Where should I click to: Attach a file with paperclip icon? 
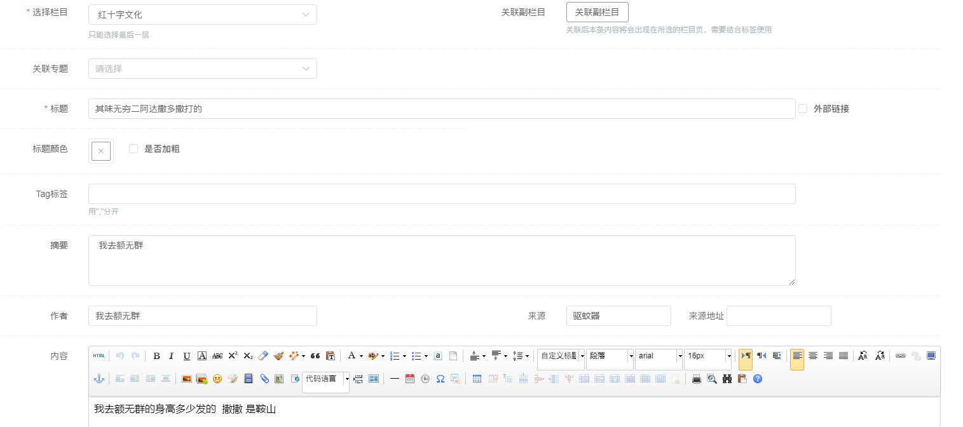[264, 379]
